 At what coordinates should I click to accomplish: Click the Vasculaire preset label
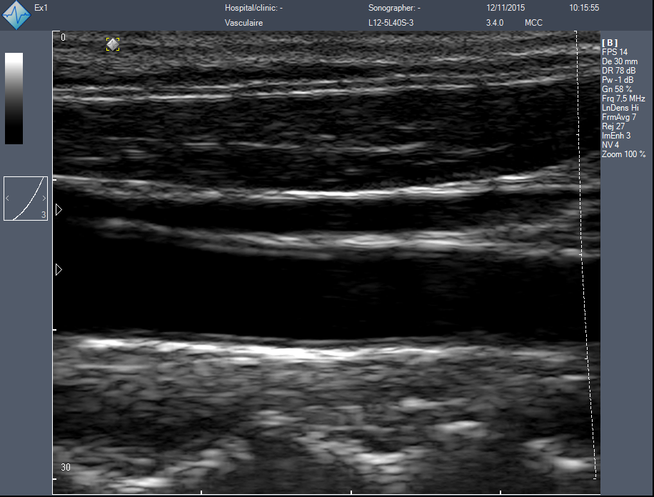pyautogui.click(x=243, y=23)
